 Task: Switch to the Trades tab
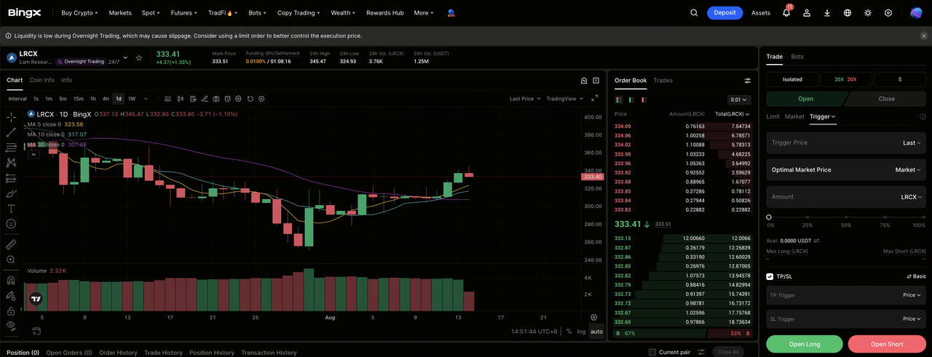tap(663, 80)
